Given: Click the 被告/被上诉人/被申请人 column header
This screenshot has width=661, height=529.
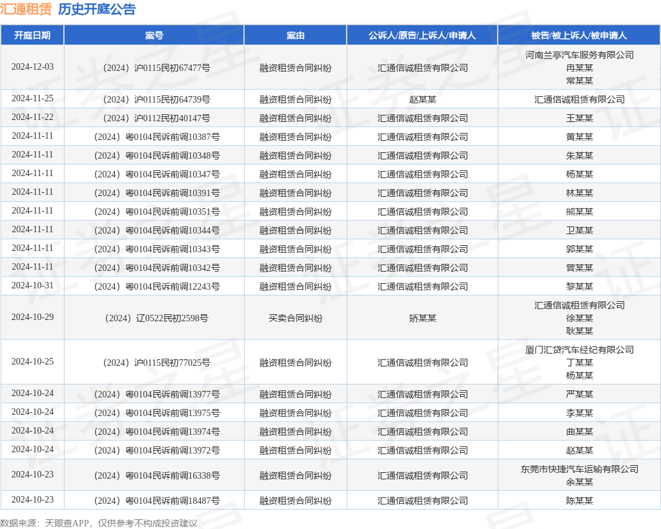Looking at the screenshot, I should click(578, 35).
